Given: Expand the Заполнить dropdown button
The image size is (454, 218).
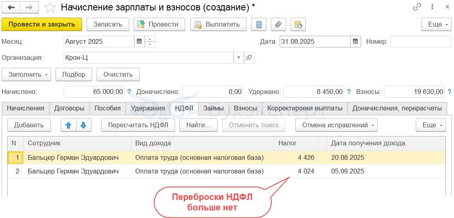Looking at the screenshot, I should point(26,75).
